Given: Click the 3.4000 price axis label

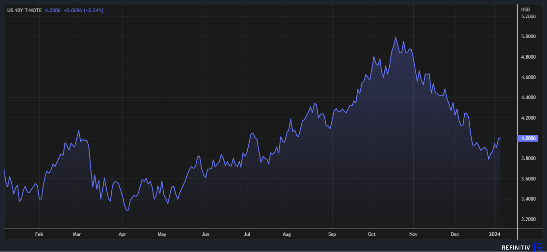Looking at the screenshot, I should [x=528, y=199].
